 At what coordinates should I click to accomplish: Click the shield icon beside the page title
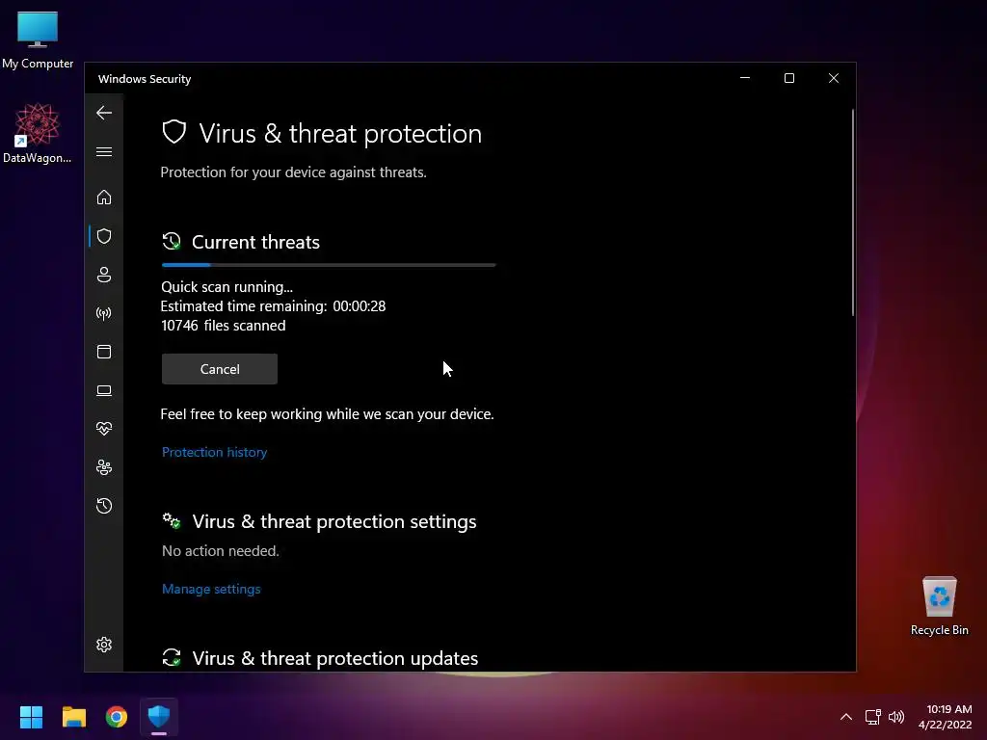174,132
